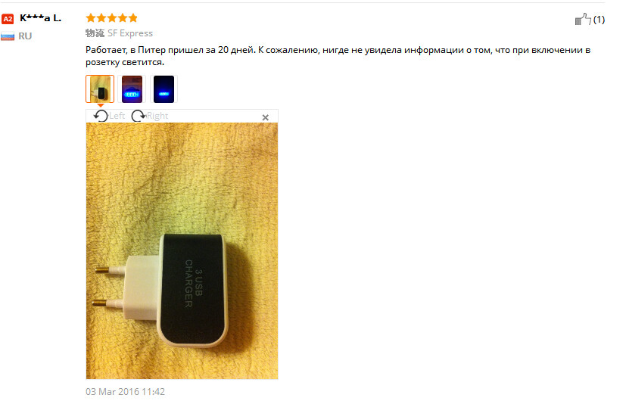Click the rotate left arrow icon
Screen dimensions: 626x401
[x=101, y=116]
